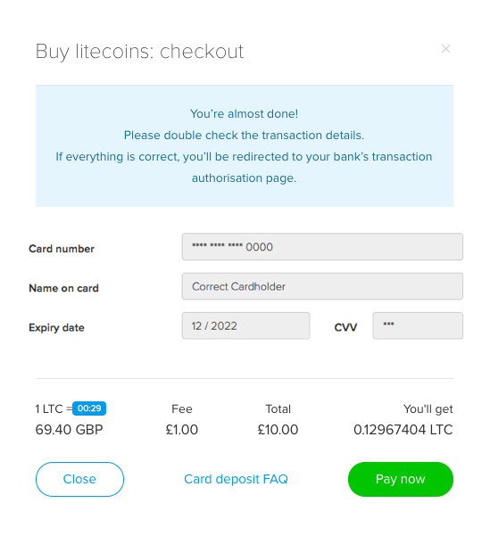The width and height of the screenshot is (490, 536).
Task: Open the Card deposit FAQ link
Action: 236,479
